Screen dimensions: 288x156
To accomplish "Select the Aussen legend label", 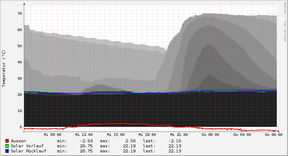I will tap(18, 141).
